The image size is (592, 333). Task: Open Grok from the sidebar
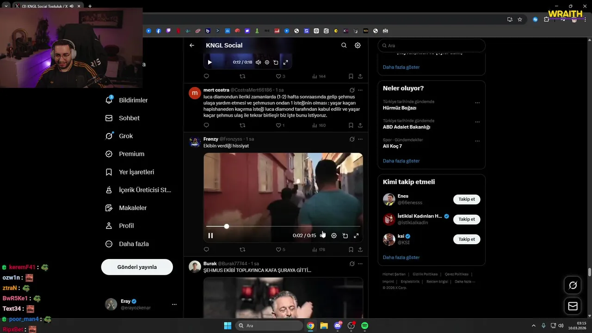(119, 136)
